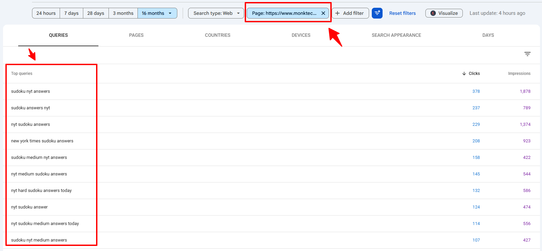Select the 3 months date range
Screen dimensions: 542x251
(x=123, y=13)
